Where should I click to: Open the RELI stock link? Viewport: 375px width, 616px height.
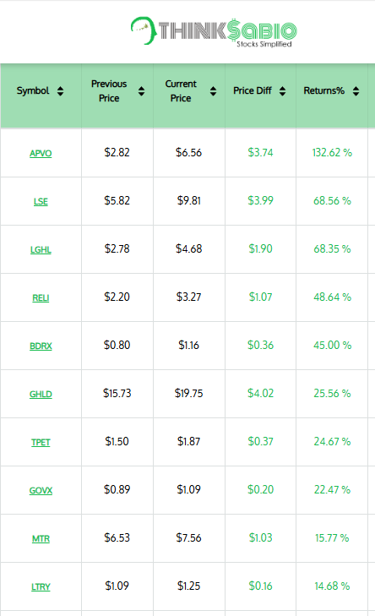point(41,297)
